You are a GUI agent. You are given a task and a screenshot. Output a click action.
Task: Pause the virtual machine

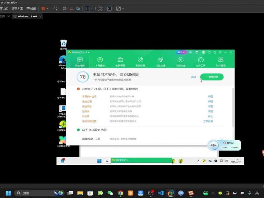pos(43,9)
